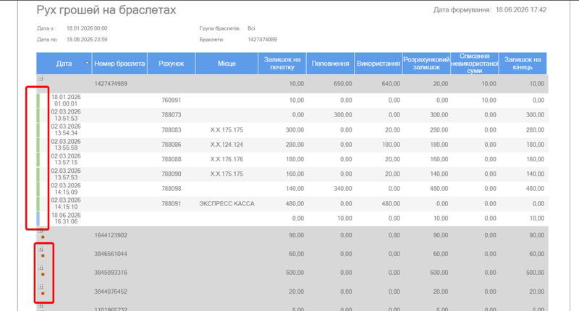Click place X.X.175.175 in row 788090
This screenshot has height=311, width=579.
pyautogui.click(x=227, y=174)
